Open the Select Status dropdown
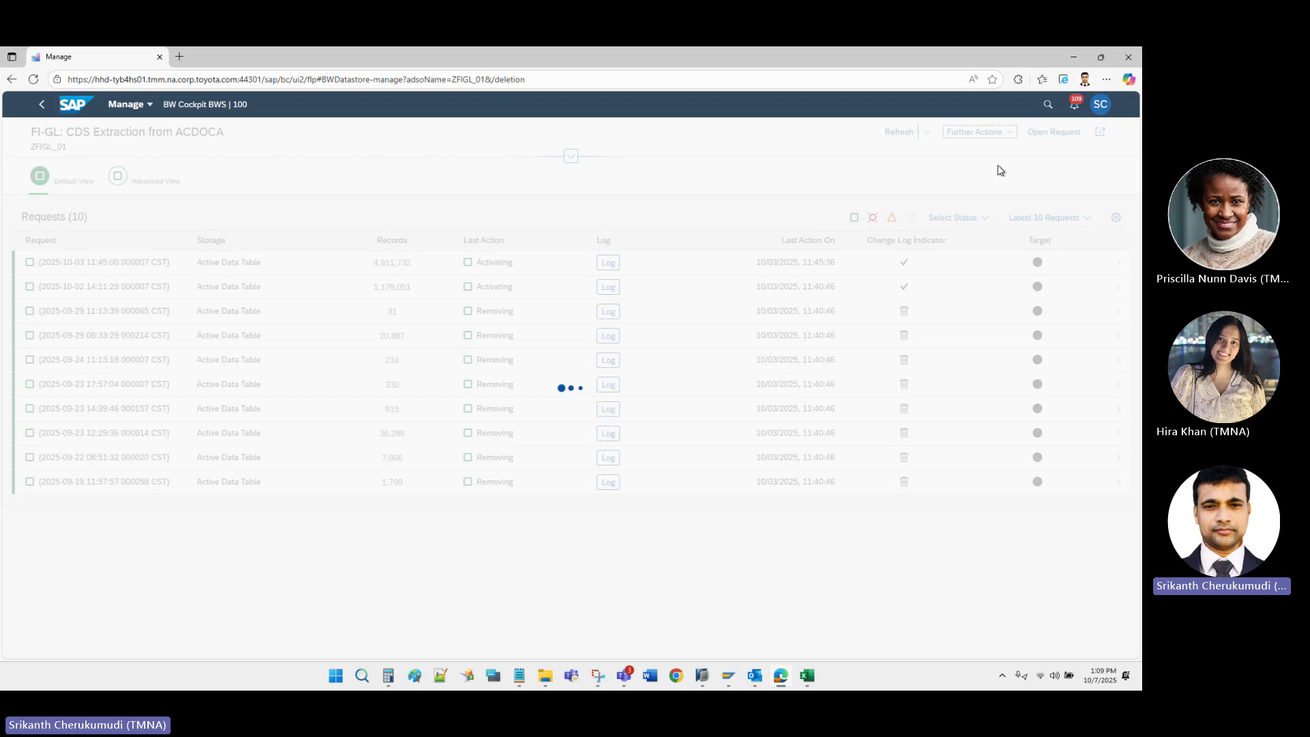This screenshot has height=737, width=1310. (958, 217)
